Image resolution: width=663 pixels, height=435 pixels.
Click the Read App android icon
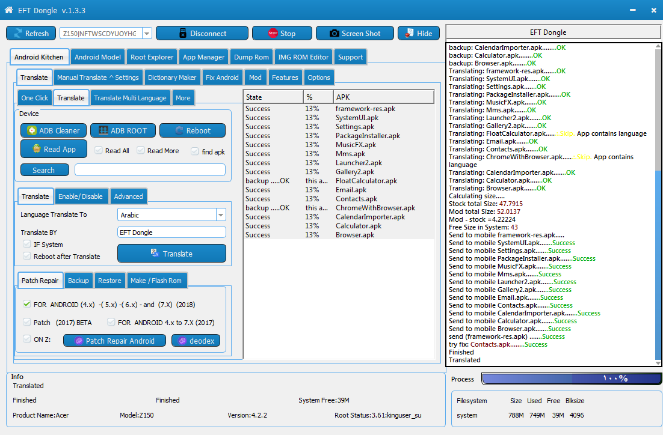pos(37,148)
